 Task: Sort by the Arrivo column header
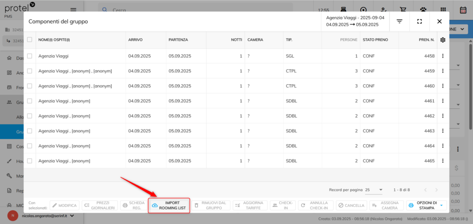[x=135, y=40]
